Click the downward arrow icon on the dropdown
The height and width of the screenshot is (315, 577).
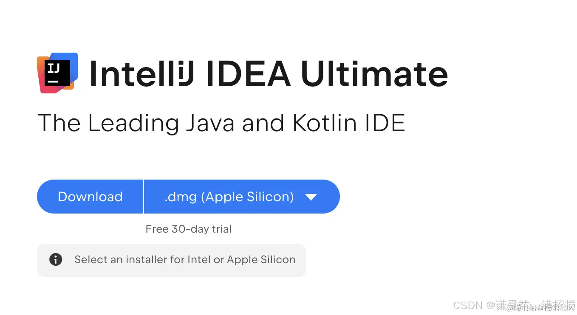[311, 197]
